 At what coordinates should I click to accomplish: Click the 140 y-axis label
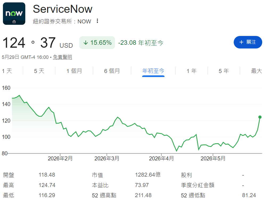click(x=6, y=104)
